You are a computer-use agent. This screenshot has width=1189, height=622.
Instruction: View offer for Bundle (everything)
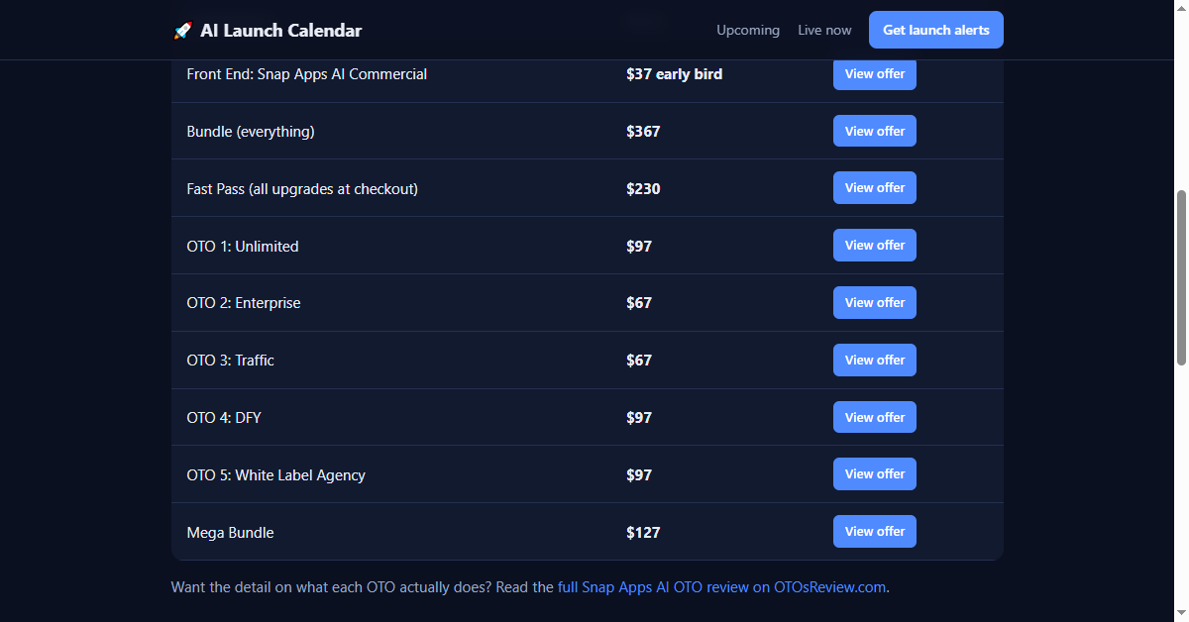875,131
